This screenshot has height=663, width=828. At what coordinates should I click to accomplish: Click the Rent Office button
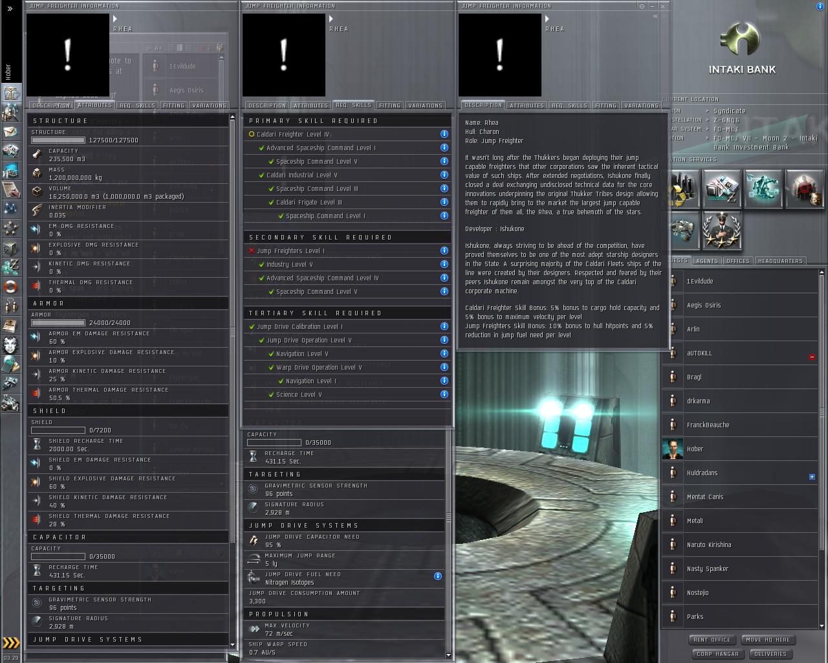coord(712,640)
